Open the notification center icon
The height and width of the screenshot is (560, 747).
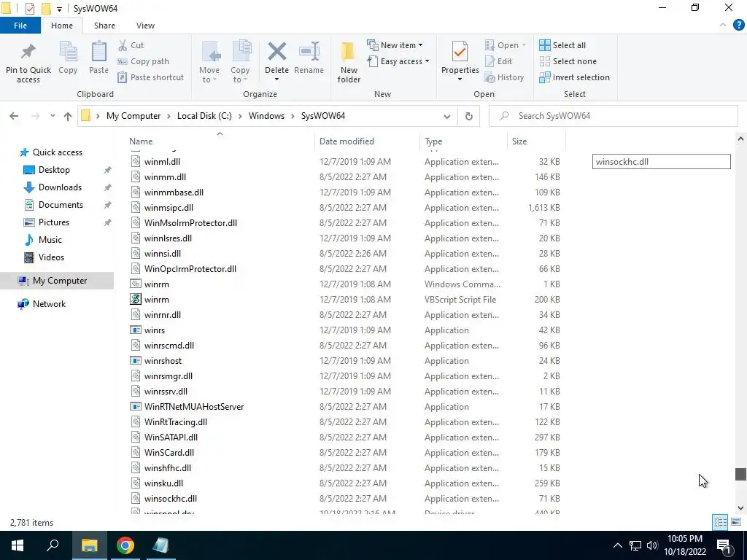724,546
